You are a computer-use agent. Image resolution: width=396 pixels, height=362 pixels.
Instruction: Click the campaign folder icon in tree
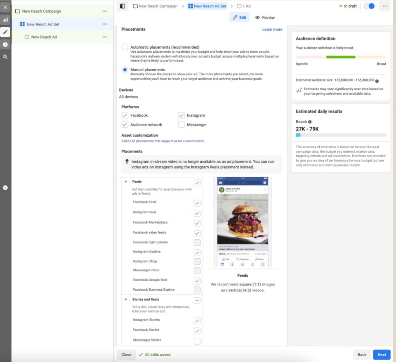(18, 11)
